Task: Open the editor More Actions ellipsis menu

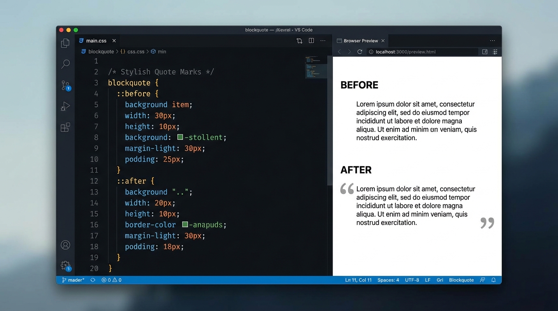Action: coord(323,40)
